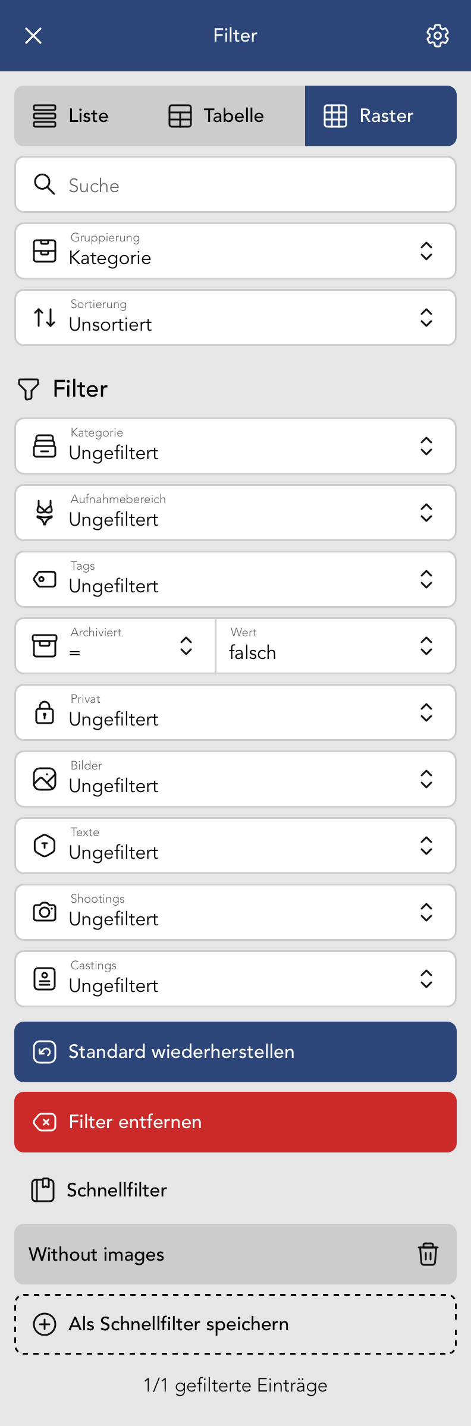Click the Aufnahmebereich lingerie icon
Screen dimensions: 471x1426
[44, 513]
